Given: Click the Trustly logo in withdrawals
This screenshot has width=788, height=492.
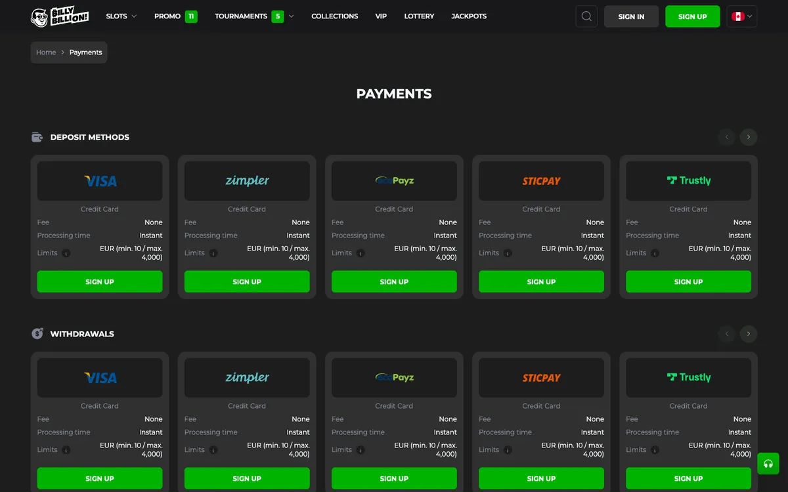Looking at the screenshot, I should coord(688,378).
